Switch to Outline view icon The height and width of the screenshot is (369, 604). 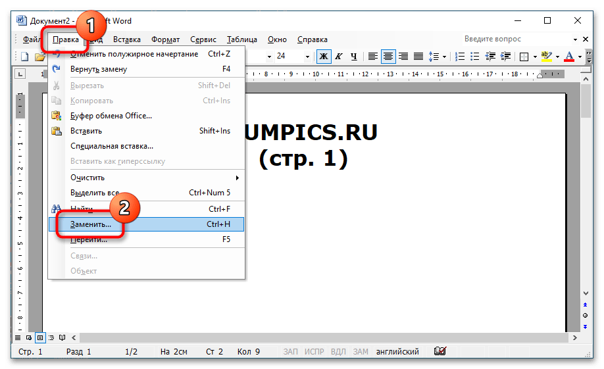pyautogui.click(x=51, y=338)
